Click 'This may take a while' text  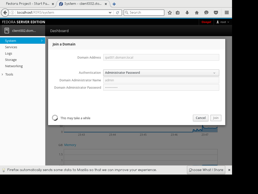[x=75, y=118]
